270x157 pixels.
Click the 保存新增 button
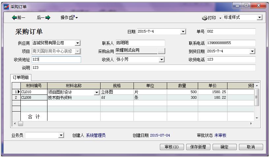(x=198, y=147)
